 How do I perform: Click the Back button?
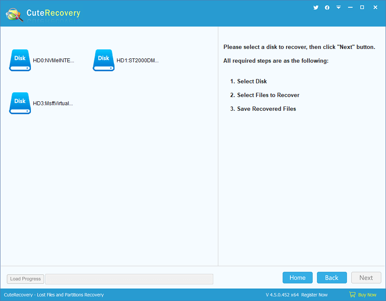332,277
